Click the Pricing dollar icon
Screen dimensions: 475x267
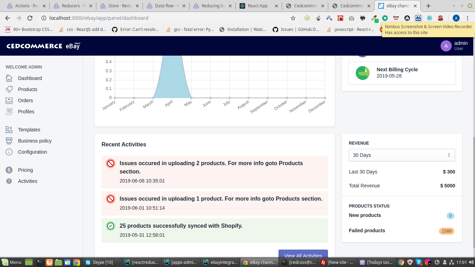pos(9,170)
